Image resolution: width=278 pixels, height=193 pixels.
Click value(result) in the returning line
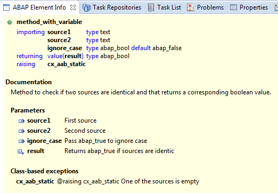point(66,56)
